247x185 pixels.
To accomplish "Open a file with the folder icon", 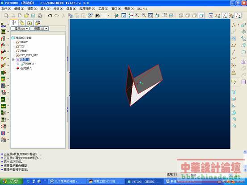I will tap(26, 16).
